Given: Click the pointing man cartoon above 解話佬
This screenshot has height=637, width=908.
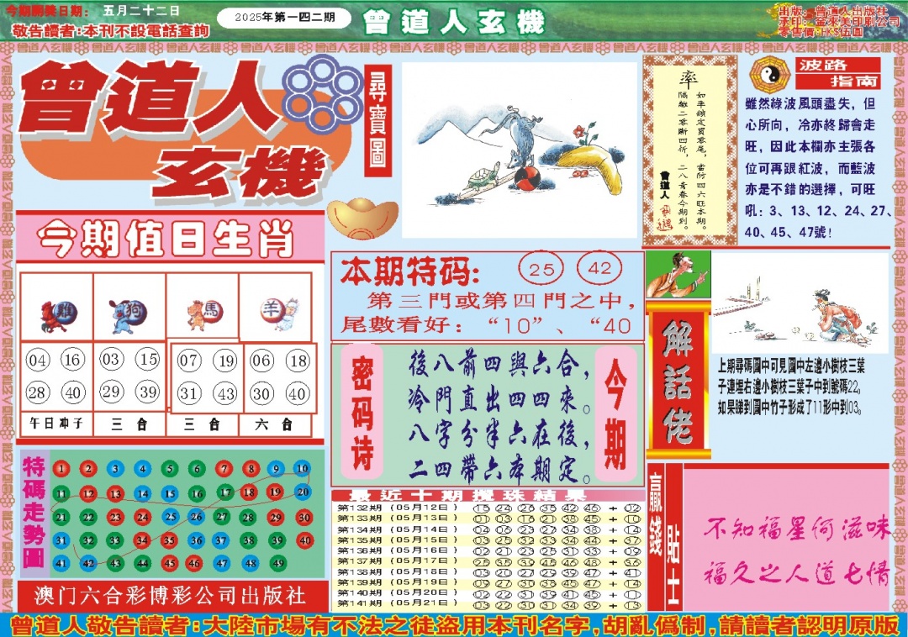Looking at the screenshot, I should (678, 274).
